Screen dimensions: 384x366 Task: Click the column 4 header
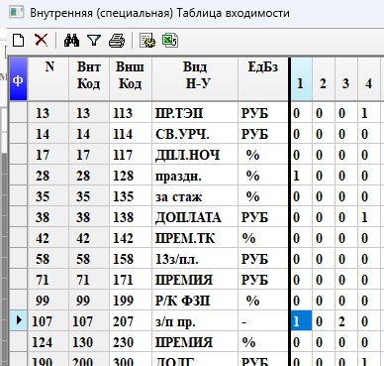pos(369,79)
